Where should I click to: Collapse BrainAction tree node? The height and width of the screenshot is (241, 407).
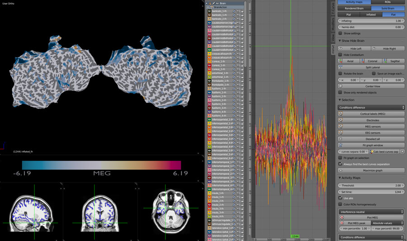[x=208, y=7]
